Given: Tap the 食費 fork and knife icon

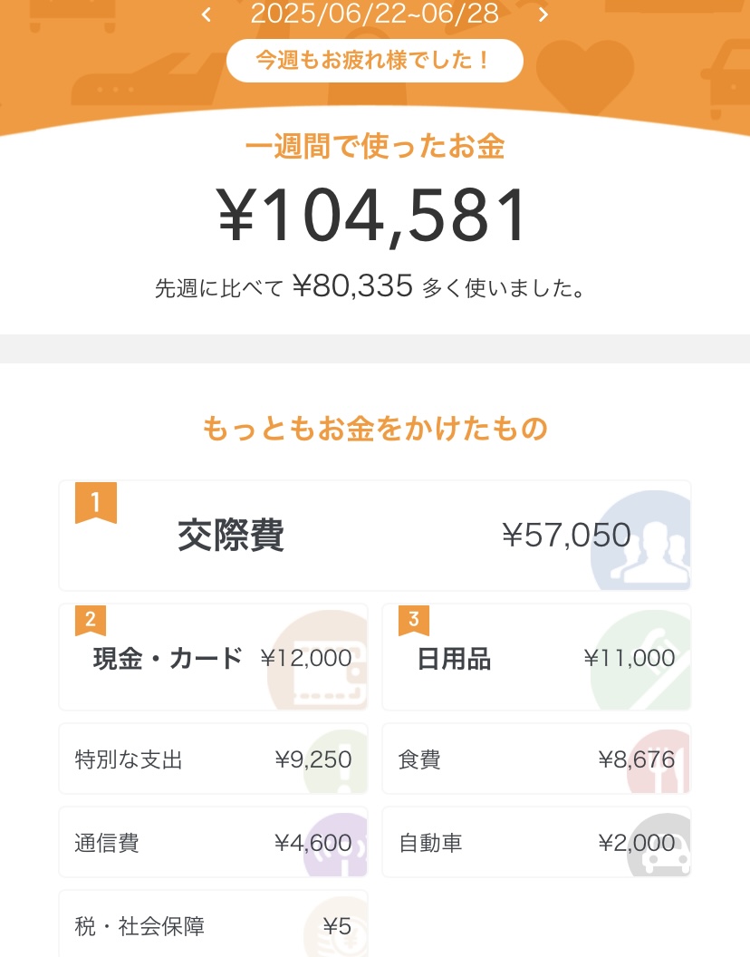Looking at the screenshot, I should click(x=666, y=762).
